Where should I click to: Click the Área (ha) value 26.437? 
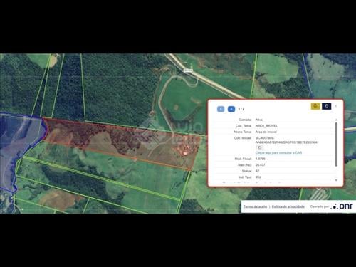click(261, 165)
